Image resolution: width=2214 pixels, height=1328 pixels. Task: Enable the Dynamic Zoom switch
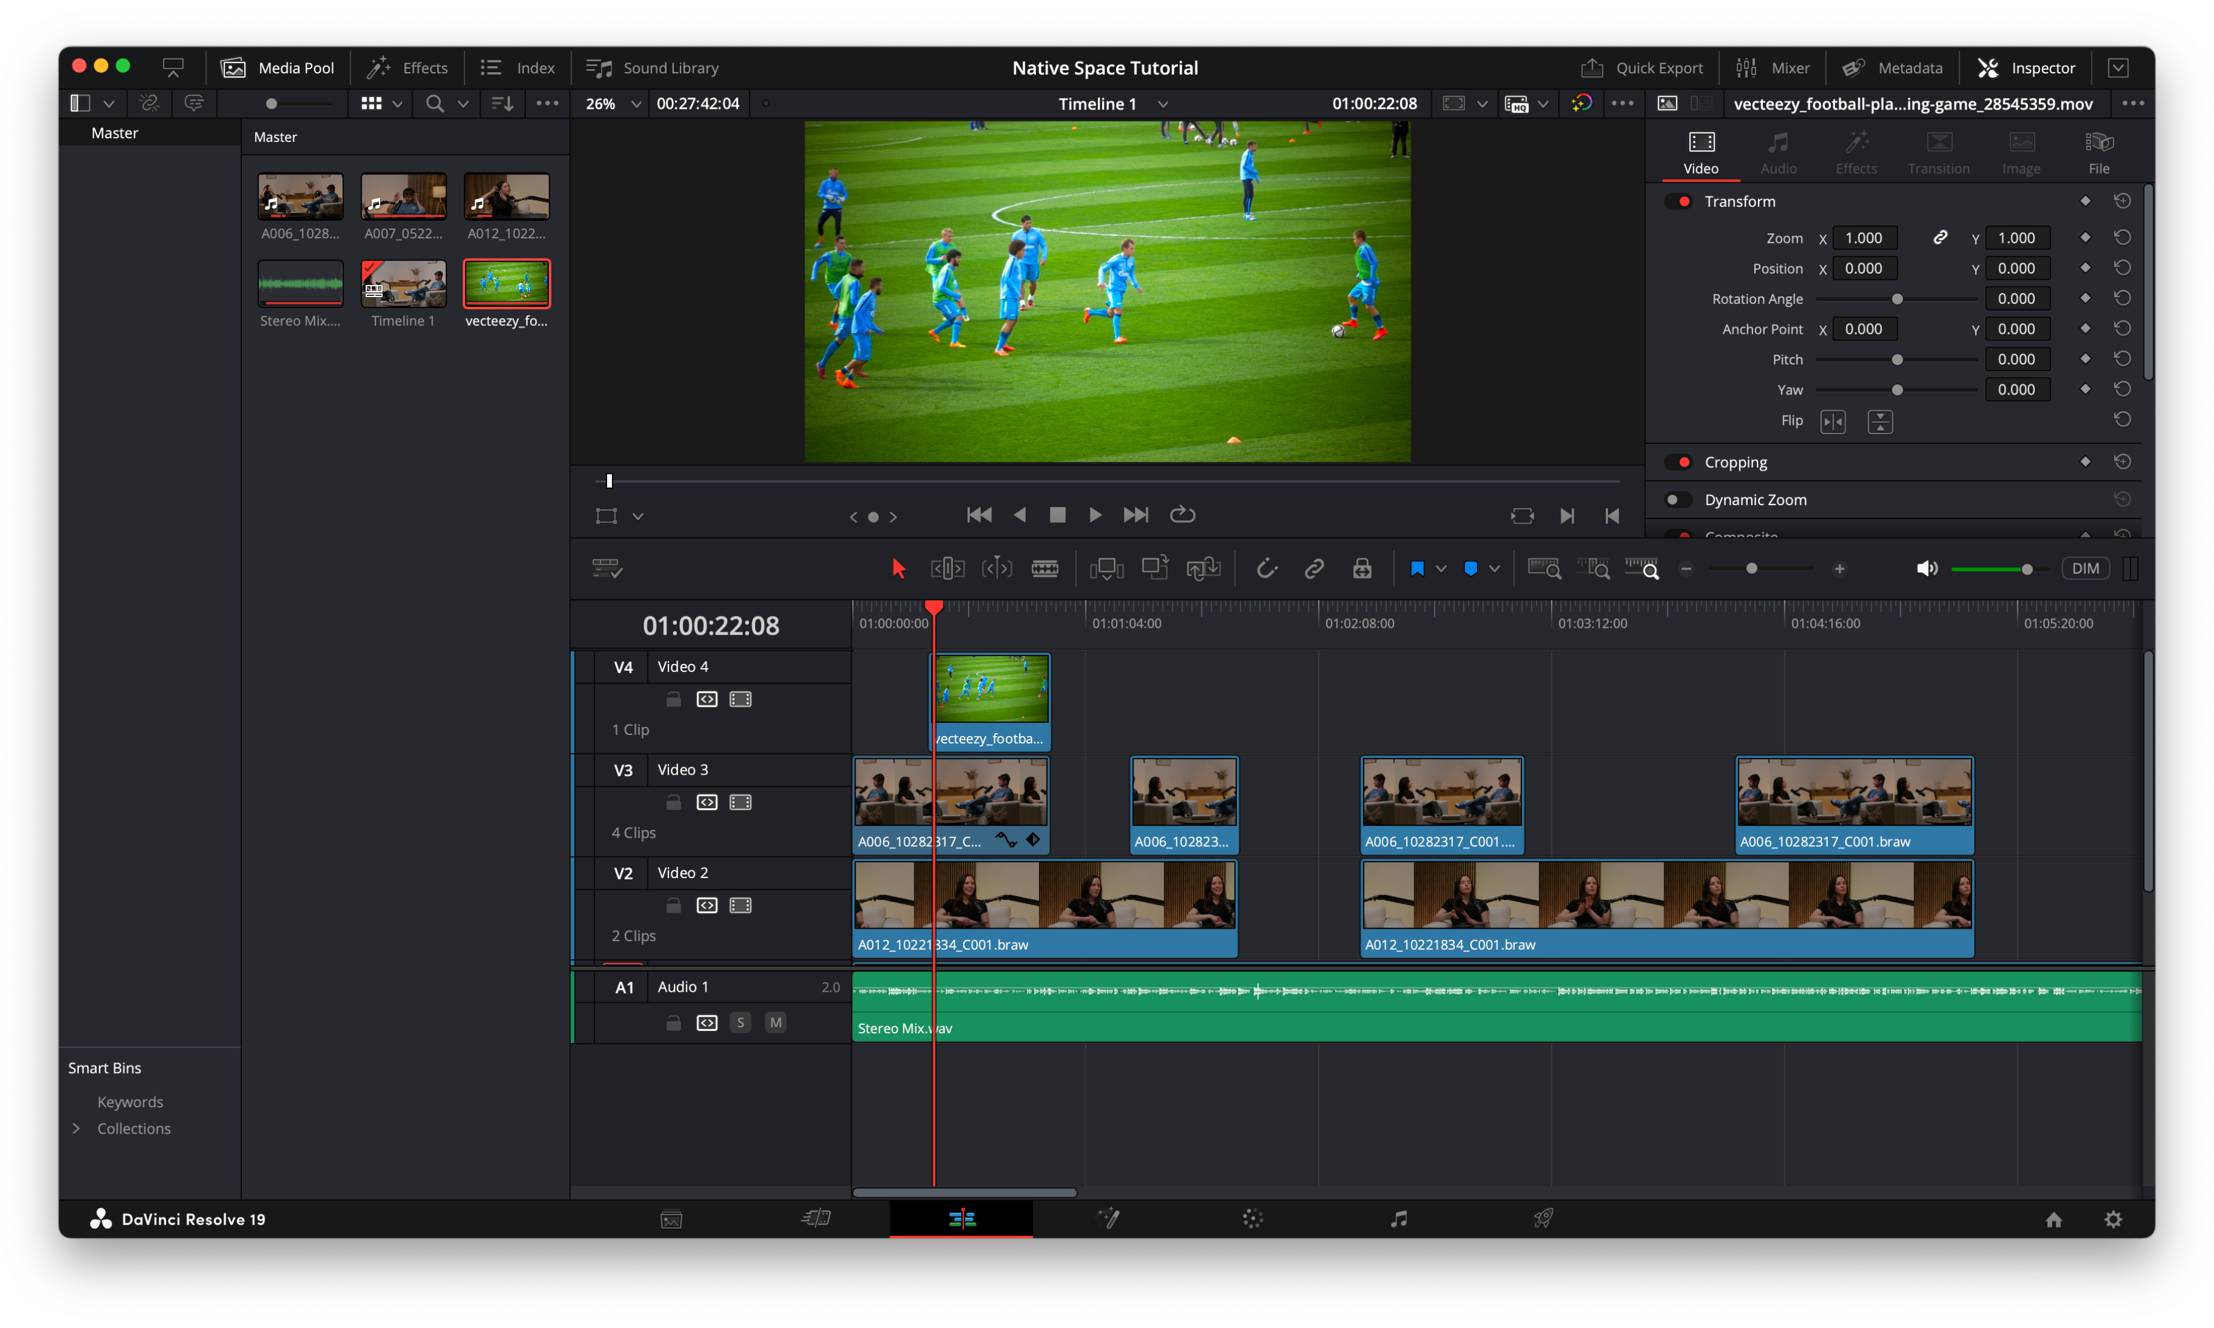[x=1677, y=499]
